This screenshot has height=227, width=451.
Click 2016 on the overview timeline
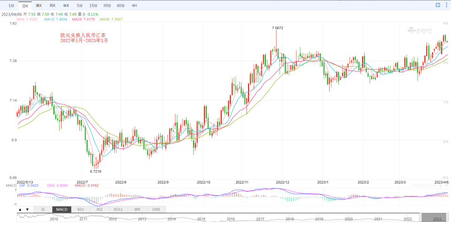(x=231, y=219)
